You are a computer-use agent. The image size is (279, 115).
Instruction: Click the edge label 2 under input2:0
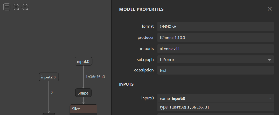pos(52,93)
